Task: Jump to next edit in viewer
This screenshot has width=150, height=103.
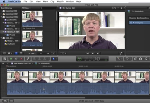Action: pos(98,53)
